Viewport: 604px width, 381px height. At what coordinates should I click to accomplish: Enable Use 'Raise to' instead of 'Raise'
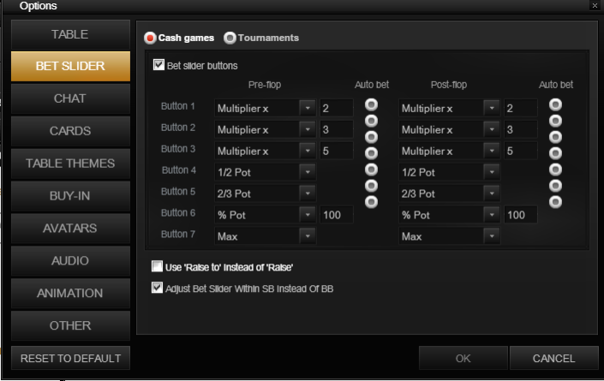(x=158, y=267)
